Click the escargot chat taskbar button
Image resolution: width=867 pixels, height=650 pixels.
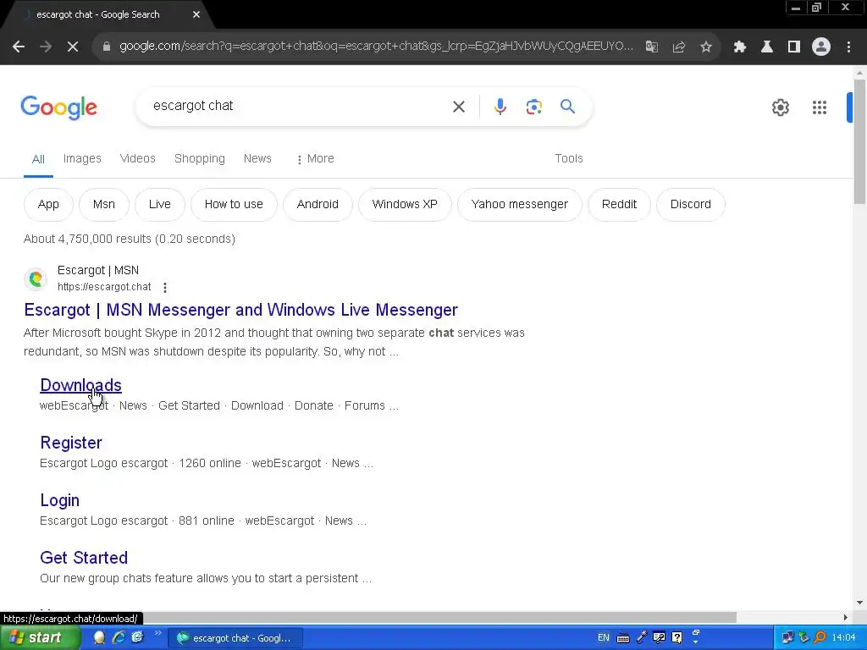235,638
